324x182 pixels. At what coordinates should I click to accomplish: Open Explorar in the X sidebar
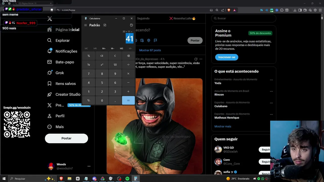click(58, 40)
